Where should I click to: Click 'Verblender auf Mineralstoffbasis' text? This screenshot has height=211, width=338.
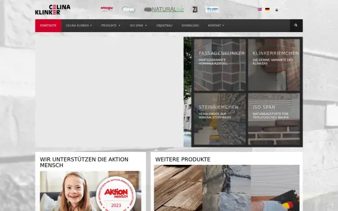tap(215, 115)
